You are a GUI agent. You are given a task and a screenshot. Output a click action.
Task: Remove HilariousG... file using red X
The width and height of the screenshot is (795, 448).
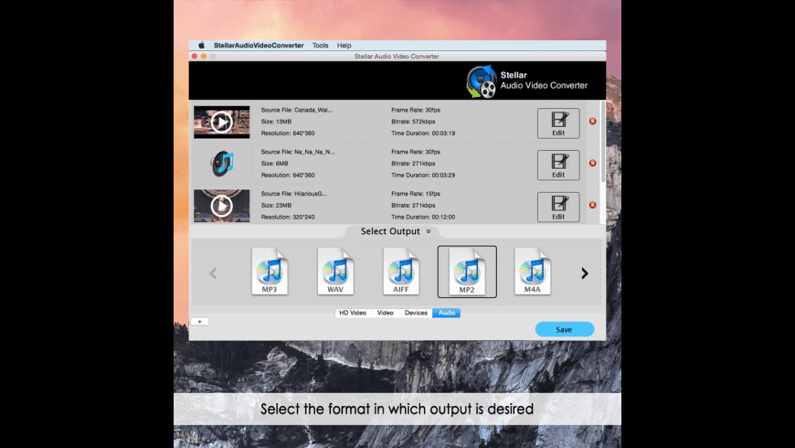592,205
